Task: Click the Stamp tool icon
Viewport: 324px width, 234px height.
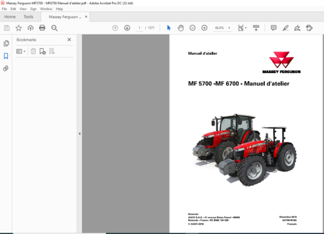Action: pos(309,28)
